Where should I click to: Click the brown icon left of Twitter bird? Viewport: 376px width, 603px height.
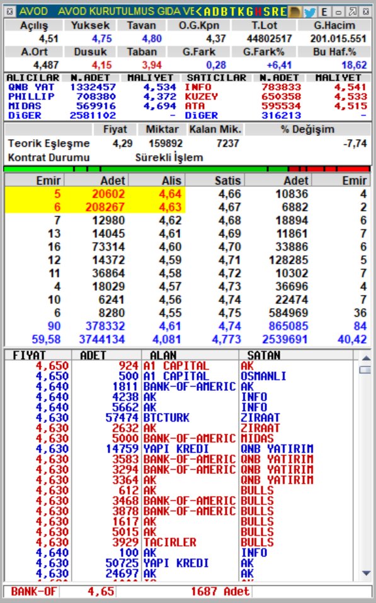pos(295,12)
